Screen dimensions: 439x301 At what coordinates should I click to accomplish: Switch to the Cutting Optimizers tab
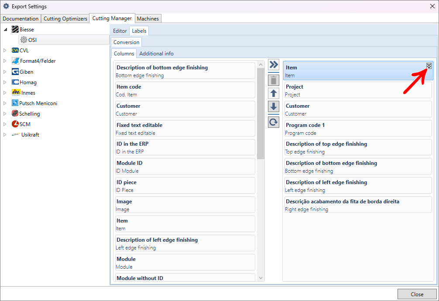[65, 18]
